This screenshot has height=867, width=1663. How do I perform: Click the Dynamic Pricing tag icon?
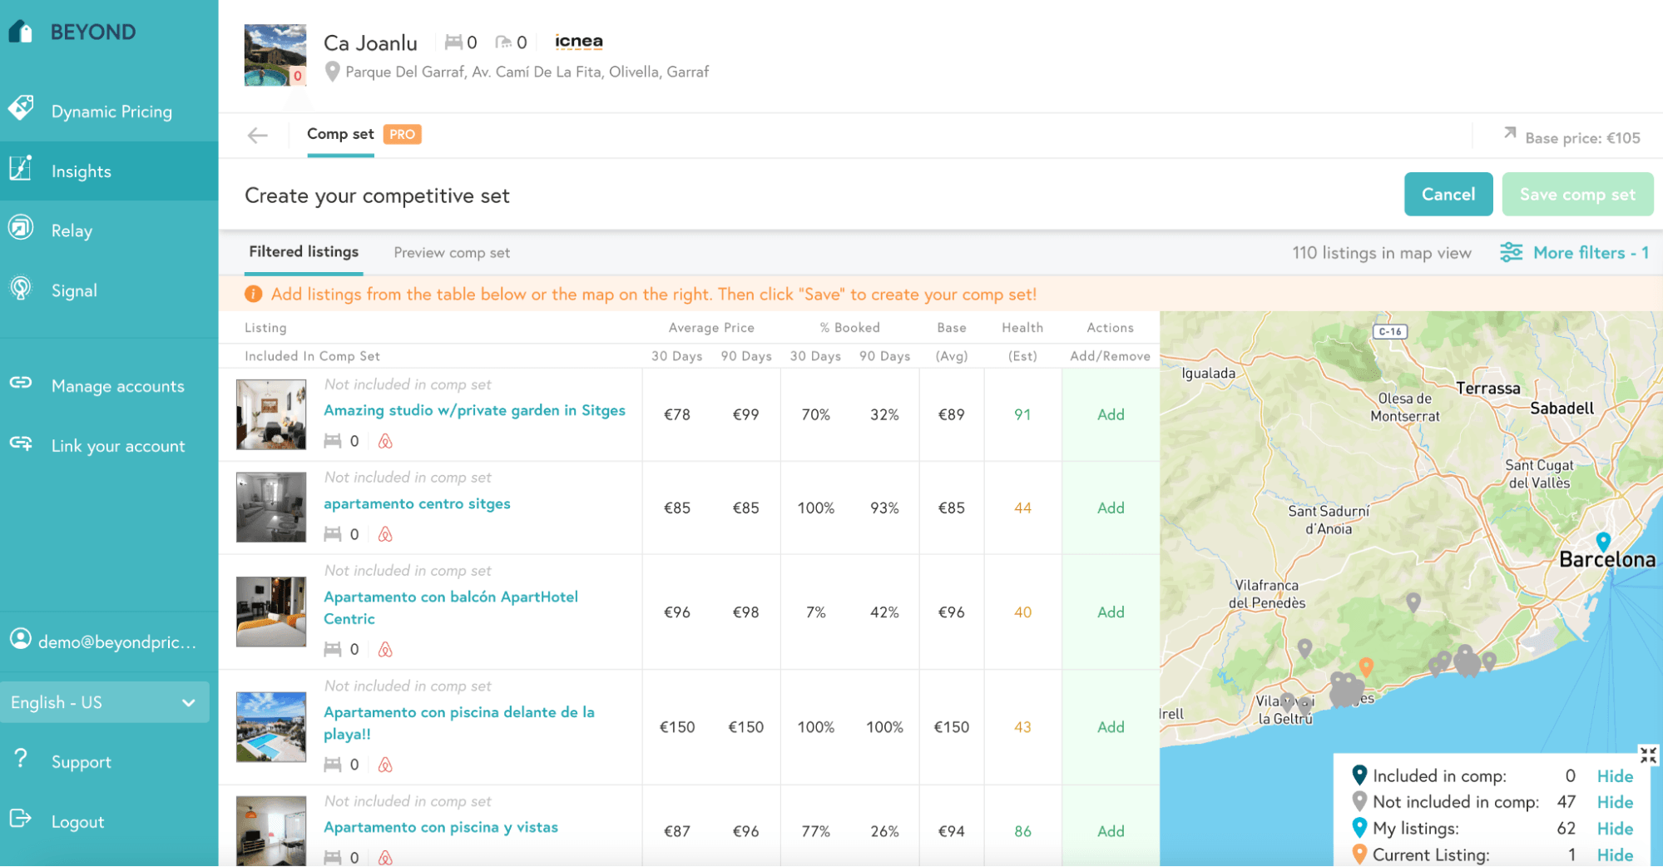coord(22,109)
